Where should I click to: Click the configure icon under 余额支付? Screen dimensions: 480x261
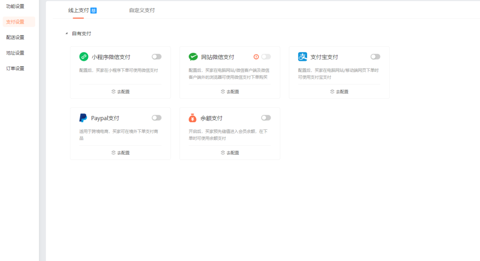click(x=223, y=153)
